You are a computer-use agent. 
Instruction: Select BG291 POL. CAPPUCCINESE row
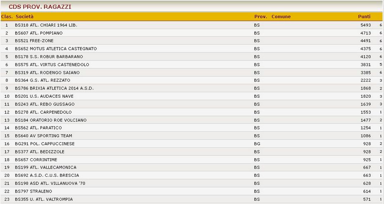point(192,144)
